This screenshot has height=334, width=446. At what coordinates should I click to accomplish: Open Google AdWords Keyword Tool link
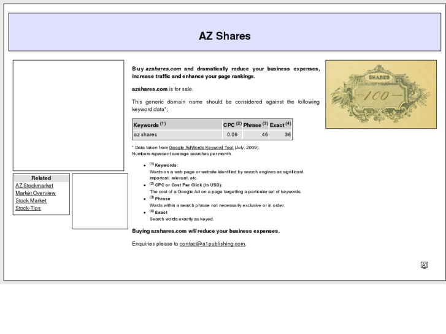coord(201,148)
